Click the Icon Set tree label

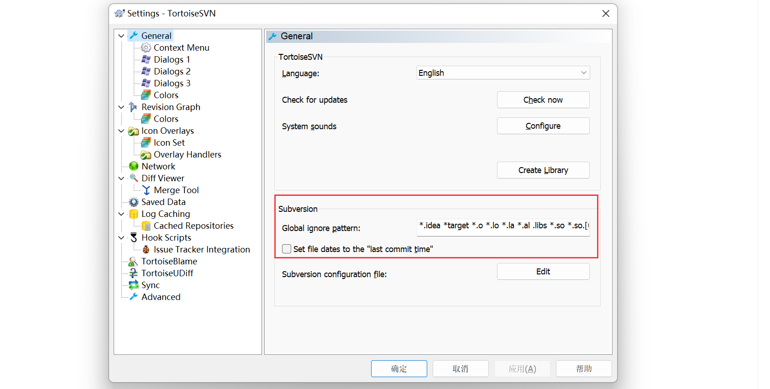click(169, 142)
